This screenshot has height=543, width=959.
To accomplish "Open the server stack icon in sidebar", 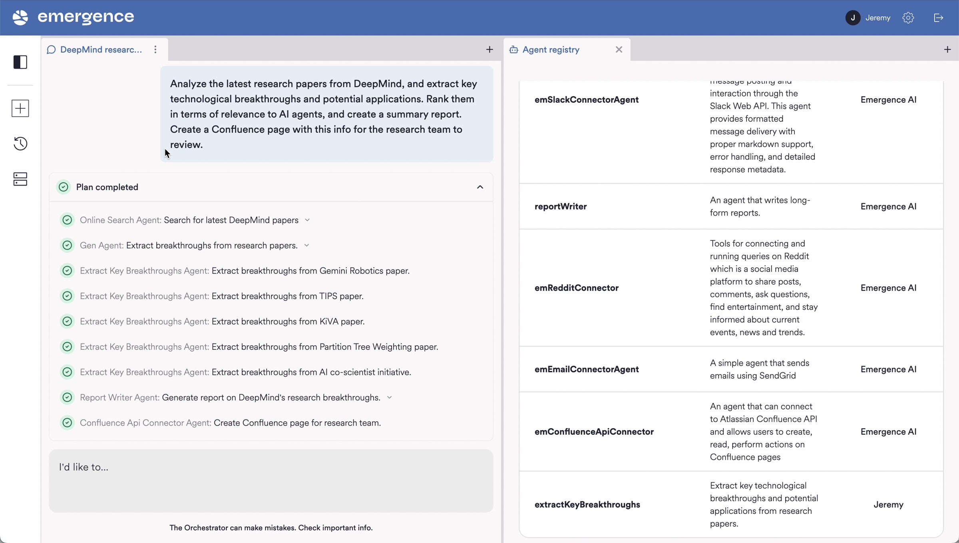I will tap(20, 179).
